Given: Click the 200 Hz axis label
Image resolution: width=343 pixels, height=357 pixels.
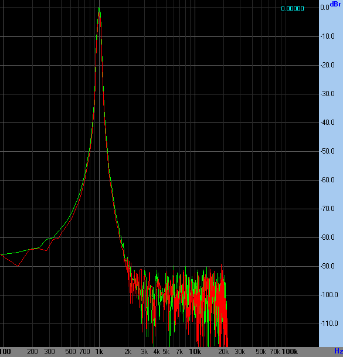Looking at the screenshot, I should click(x=32, y=352).
